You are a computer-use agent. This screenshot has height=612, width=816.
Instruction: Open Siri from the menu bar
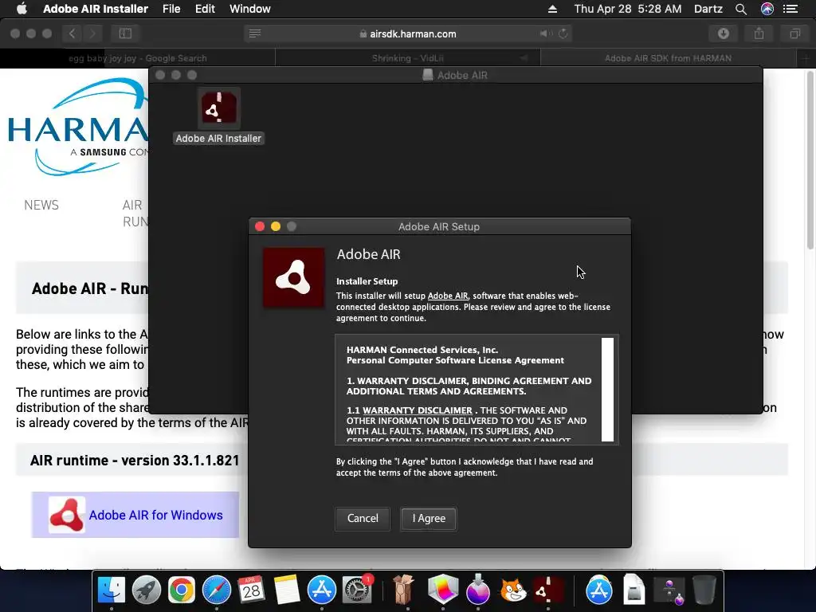pyautogui.click(x=767, y=9)
